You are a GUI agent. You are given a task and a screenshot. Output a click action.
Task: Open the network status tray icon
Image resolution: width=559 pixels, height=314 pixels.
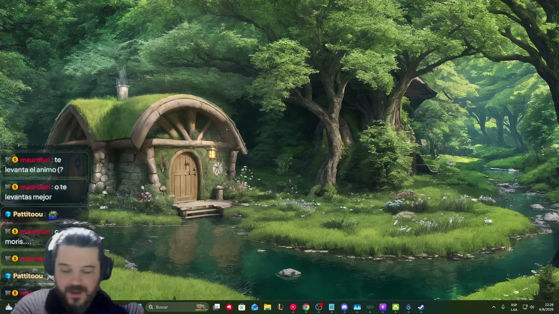tap(525, 307)
